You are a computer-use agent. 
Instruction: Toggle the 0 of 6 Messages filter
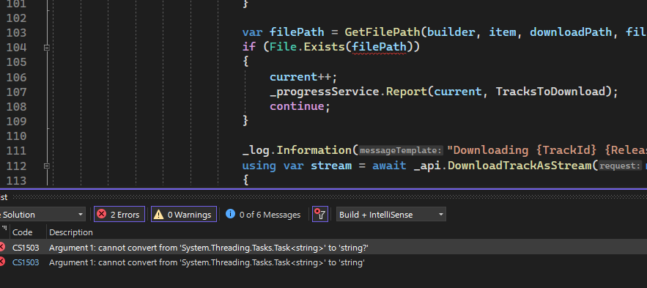[x=263, y=215]
